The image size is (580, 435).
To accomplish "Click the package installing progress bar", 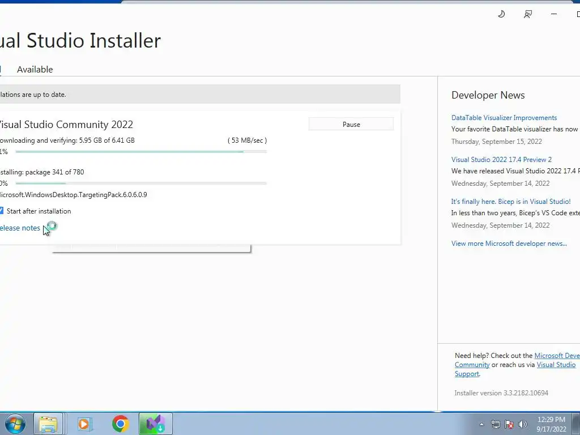I will [141, 183].
